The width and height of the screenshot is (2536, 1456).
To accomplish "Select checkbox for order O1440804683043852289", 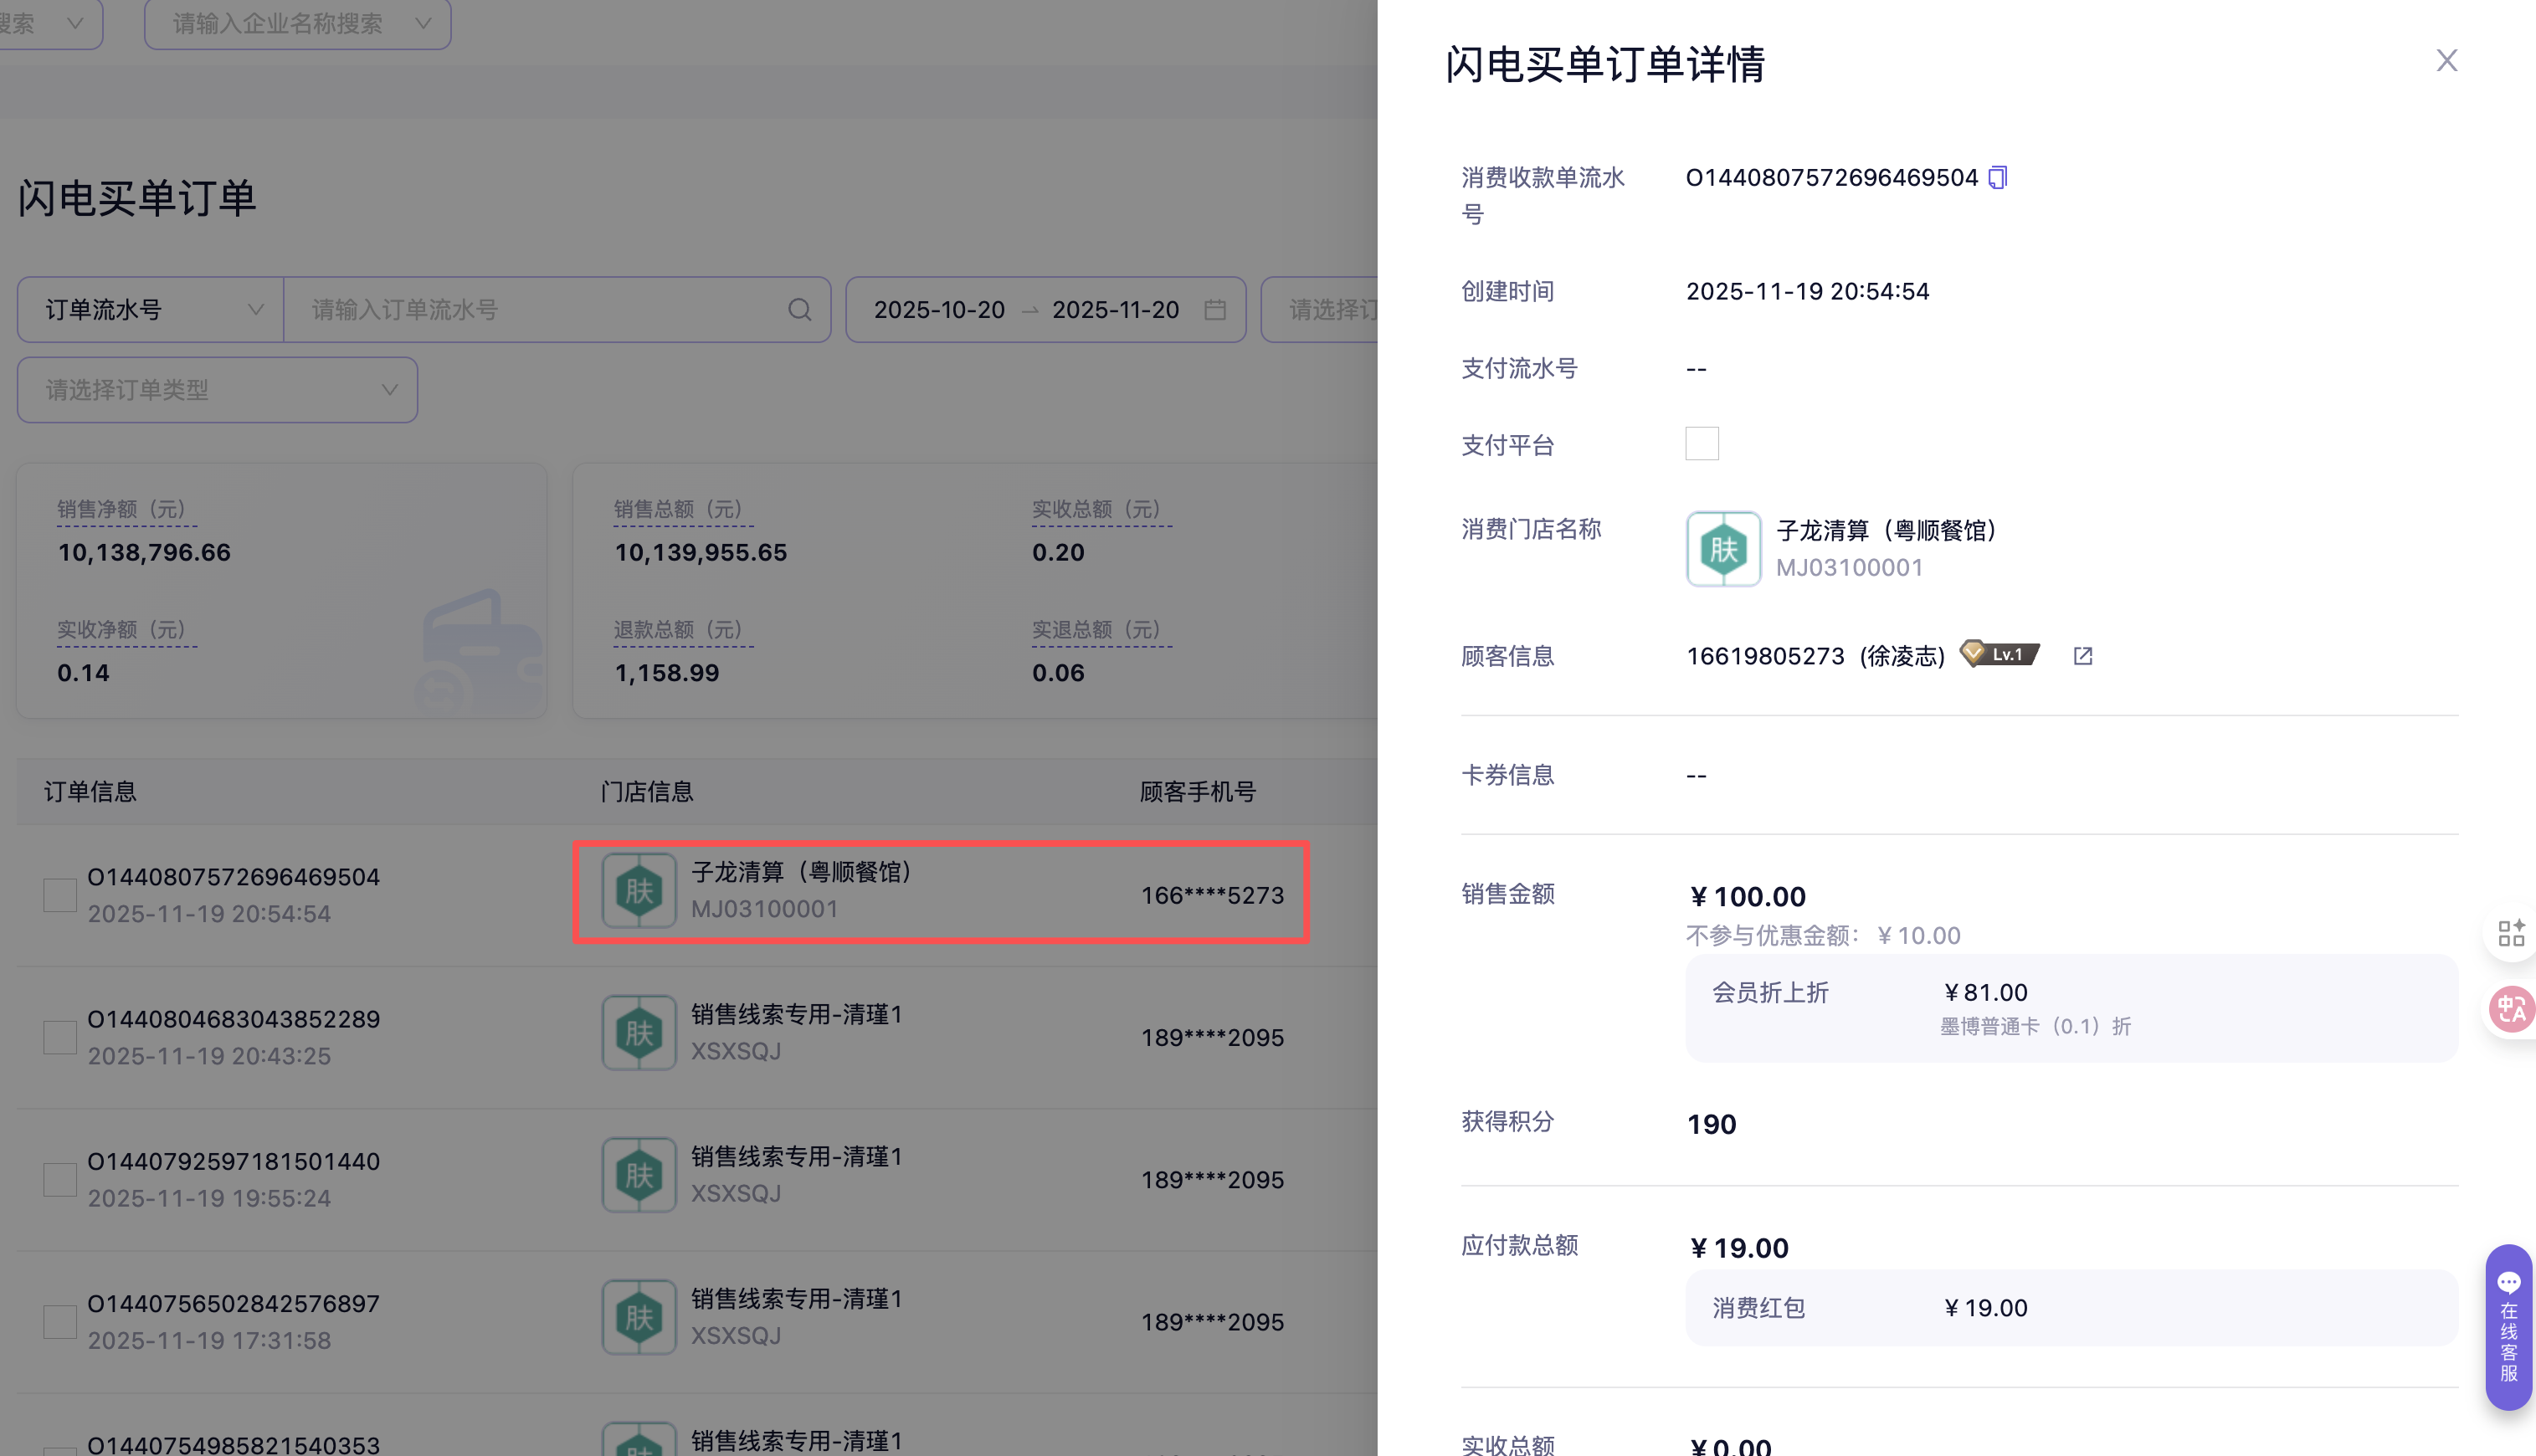I will click(60, 1037).
